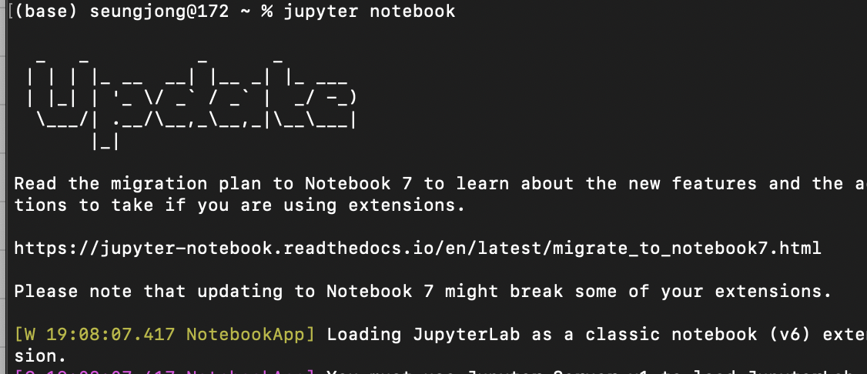Click the line 'tions to take if you are using extensions.'
The image size is (867, 374).
tap(240, 205)
